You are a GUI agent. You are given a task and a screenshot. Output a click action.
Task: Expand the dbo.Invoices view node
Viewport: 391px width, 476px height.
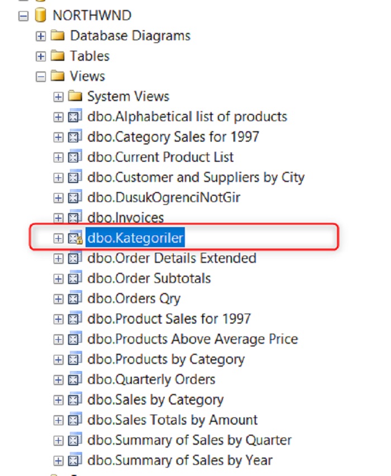[59, 218]
